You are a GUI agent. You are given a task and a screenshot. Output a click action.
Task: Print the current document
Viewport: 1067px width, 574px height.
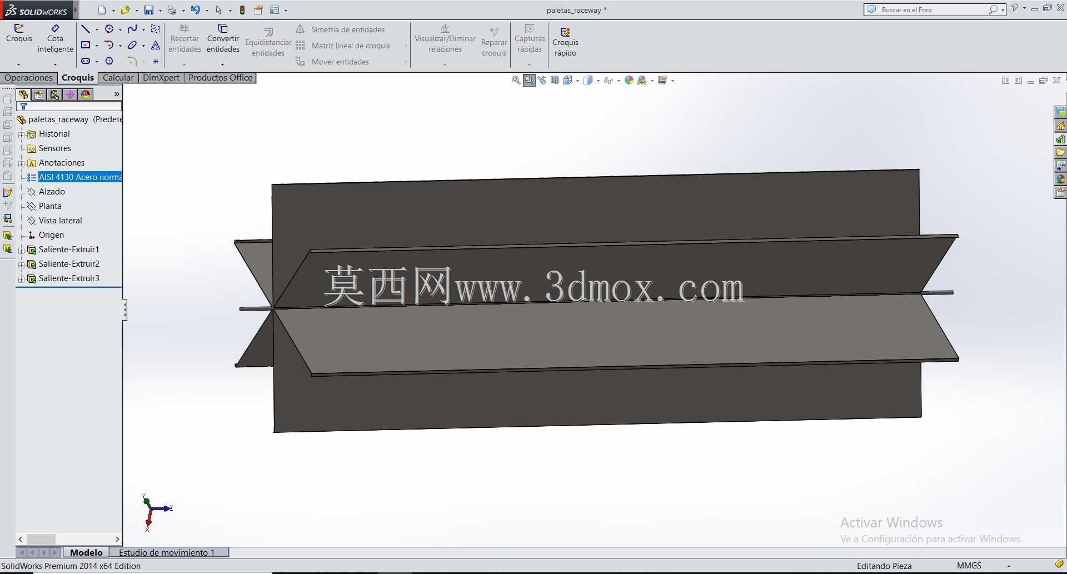[x=172, y=10]
